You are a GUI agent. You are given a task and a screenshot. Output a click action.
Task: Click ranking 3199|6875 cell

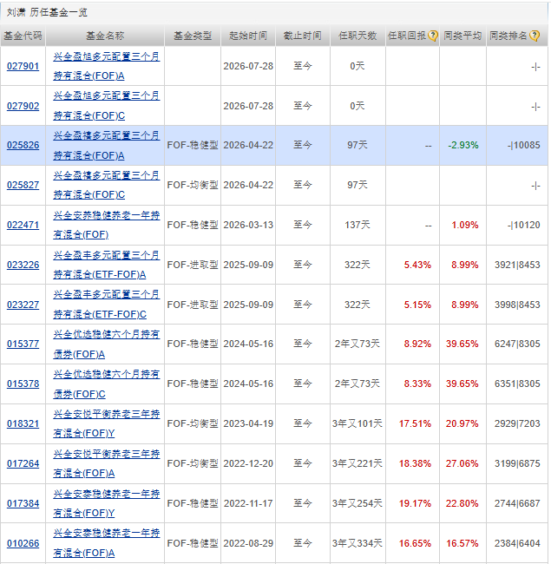(x=517, y=463)
